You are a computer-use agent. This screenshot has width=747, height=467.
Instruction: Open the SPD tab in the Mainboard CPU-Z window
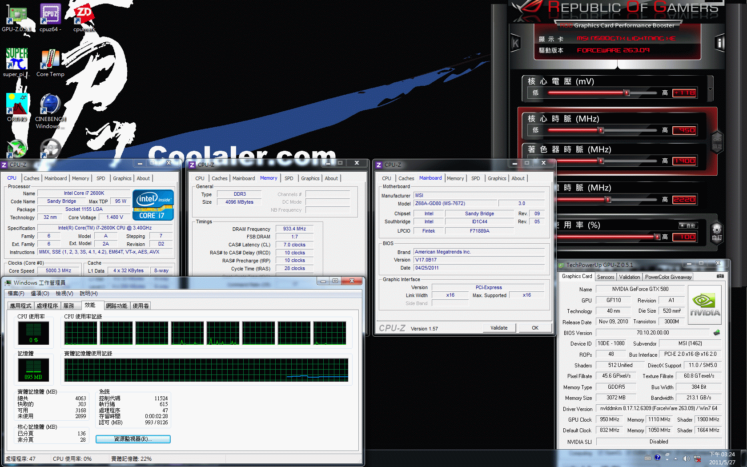(476, 178)
